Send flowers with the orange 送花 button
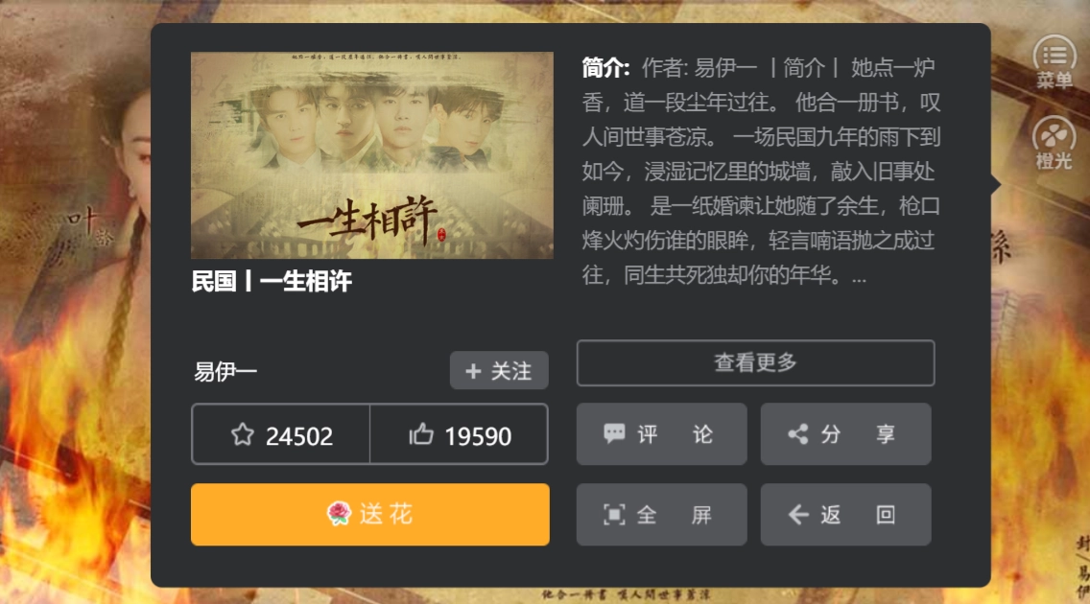 click(369, 515)
